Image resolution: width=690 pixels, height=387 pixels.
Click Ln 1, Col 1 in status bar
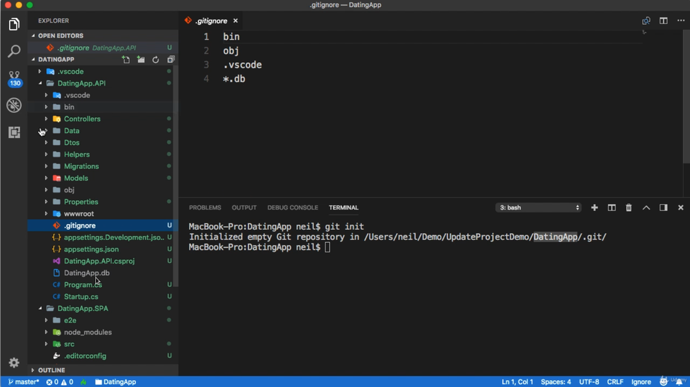[517, 381]
